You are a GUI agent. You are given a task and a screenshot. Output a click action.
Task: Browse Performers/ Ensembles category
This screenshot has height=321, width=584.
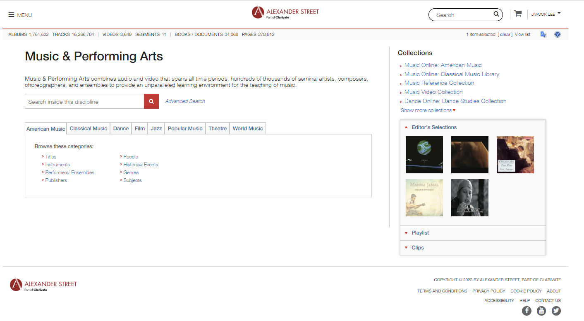click(x=69, y=172)
